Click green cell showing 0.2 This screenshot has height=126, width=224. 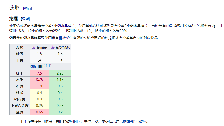pos(60,112)
